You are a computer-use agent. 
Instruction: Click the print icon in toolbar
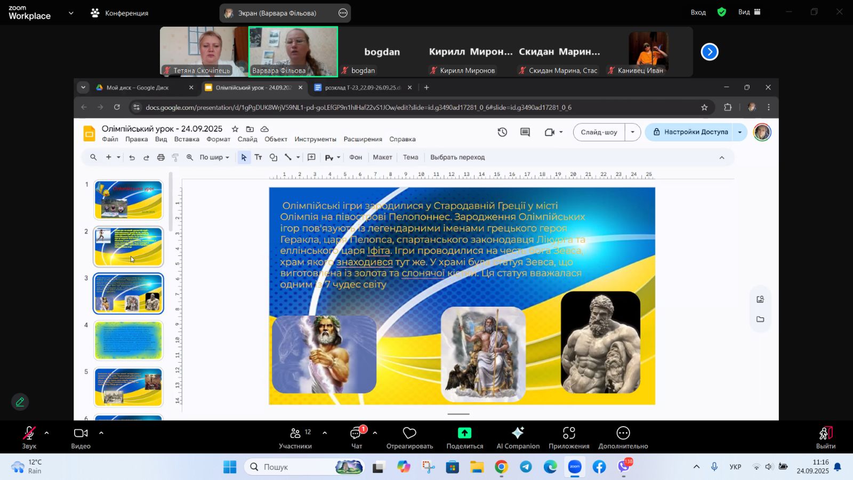tap(161, 157)
